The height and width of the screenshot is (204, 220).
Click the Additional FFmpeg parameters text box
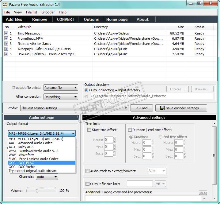click(x=143, y=198)
